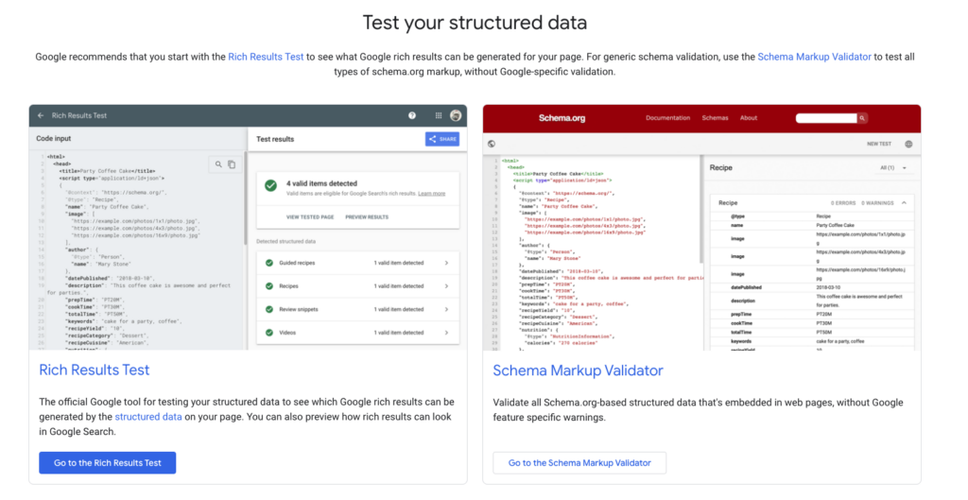
Task: Open the Rich Results Test card heading
Action: tap(94, 370)
